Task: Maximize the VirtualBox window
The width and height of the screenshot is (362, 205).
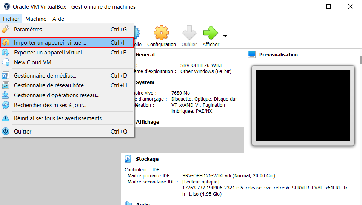Action: 328,6
